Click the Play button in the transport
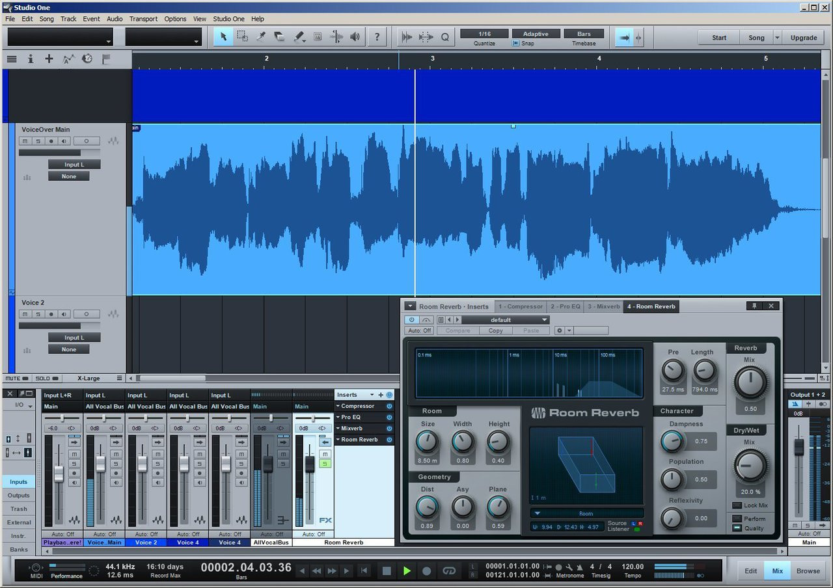This screenshot has height=588, width=833. [x=407, y=571]
